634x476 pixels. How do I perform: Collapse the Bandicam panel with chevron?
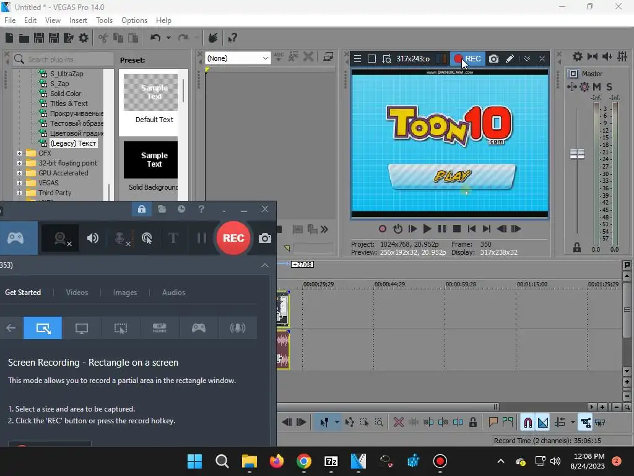coord(265,265)
